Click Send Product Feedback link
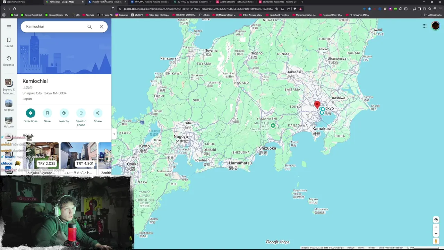This screenshot has width=444, height=250. pos(391,248)
